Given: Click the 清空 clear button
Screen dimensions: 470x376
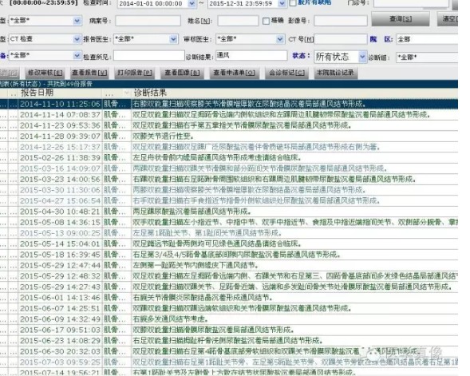Looking at the screenshot, I should click(x=448, y=19).
